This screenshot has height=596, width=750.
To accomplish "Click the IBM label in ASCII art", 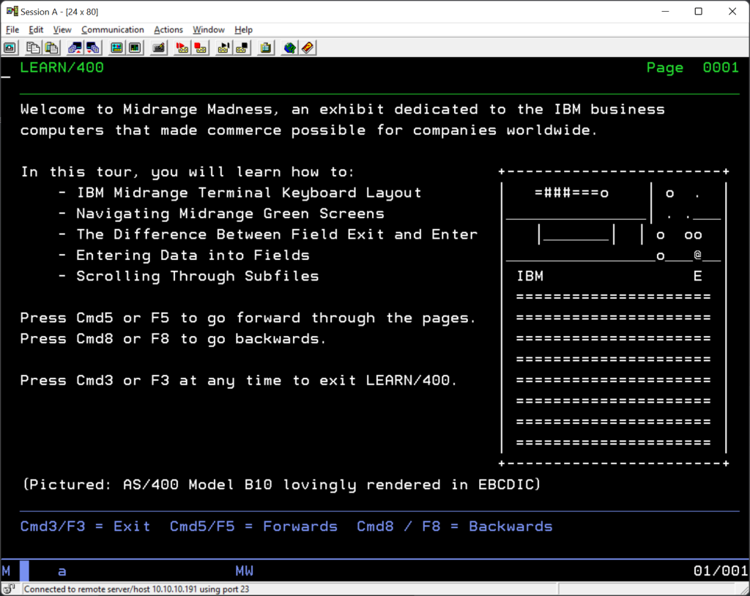I will pos(530,276).
